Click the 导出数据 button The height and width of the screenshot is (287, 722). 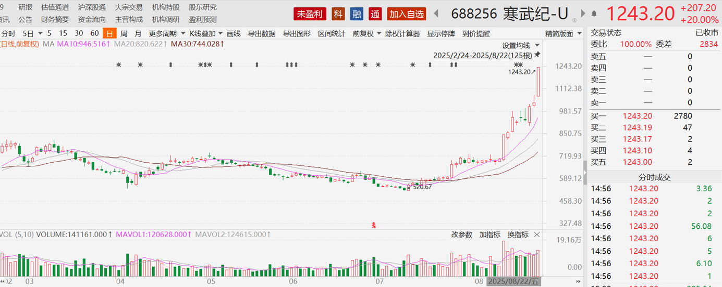(261, 34)
